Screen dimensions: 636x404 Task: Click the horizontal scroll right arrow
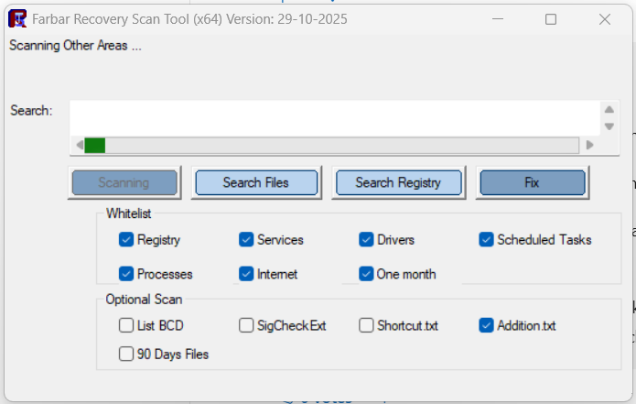click(x=589, y=145)
